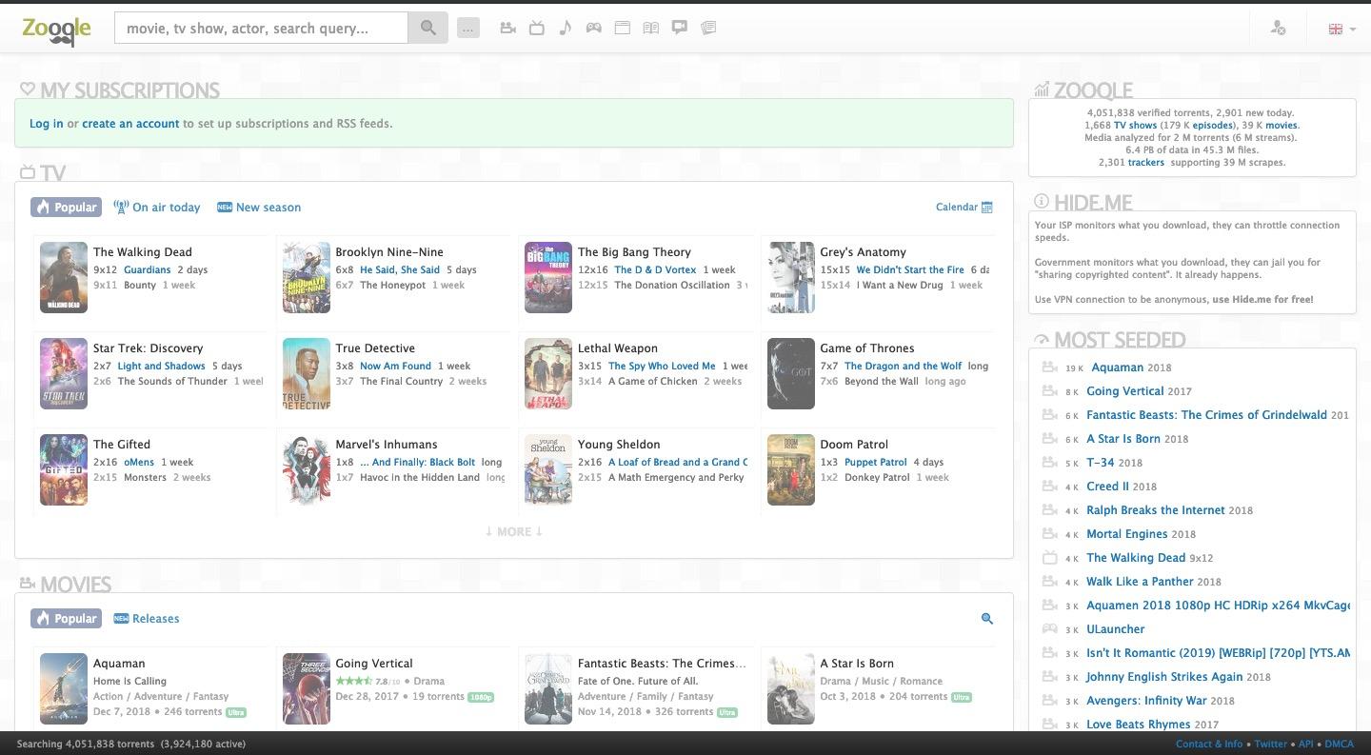Open Going Vertical movie title in Movies
Viewport: 1371px width, 755px height.
coord(374,664)
